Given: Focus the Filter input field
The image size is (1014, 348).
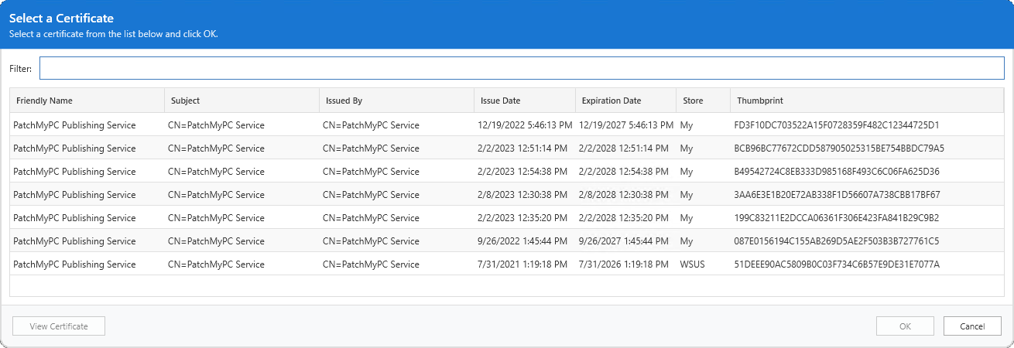Looking at the screenshot, I should coord(522,68).
